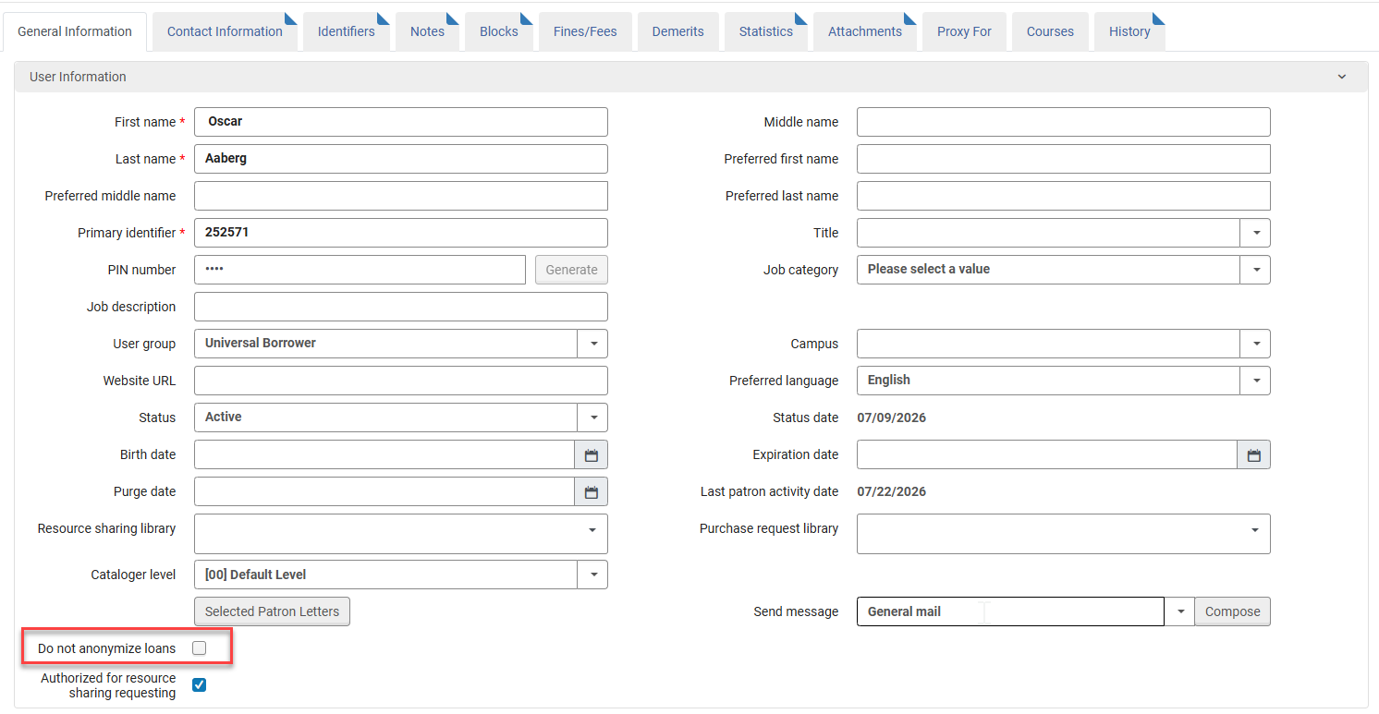The height and width of the screenshot is (714, 1379).
Task: Click the Job description field
Action: point(401,307)
